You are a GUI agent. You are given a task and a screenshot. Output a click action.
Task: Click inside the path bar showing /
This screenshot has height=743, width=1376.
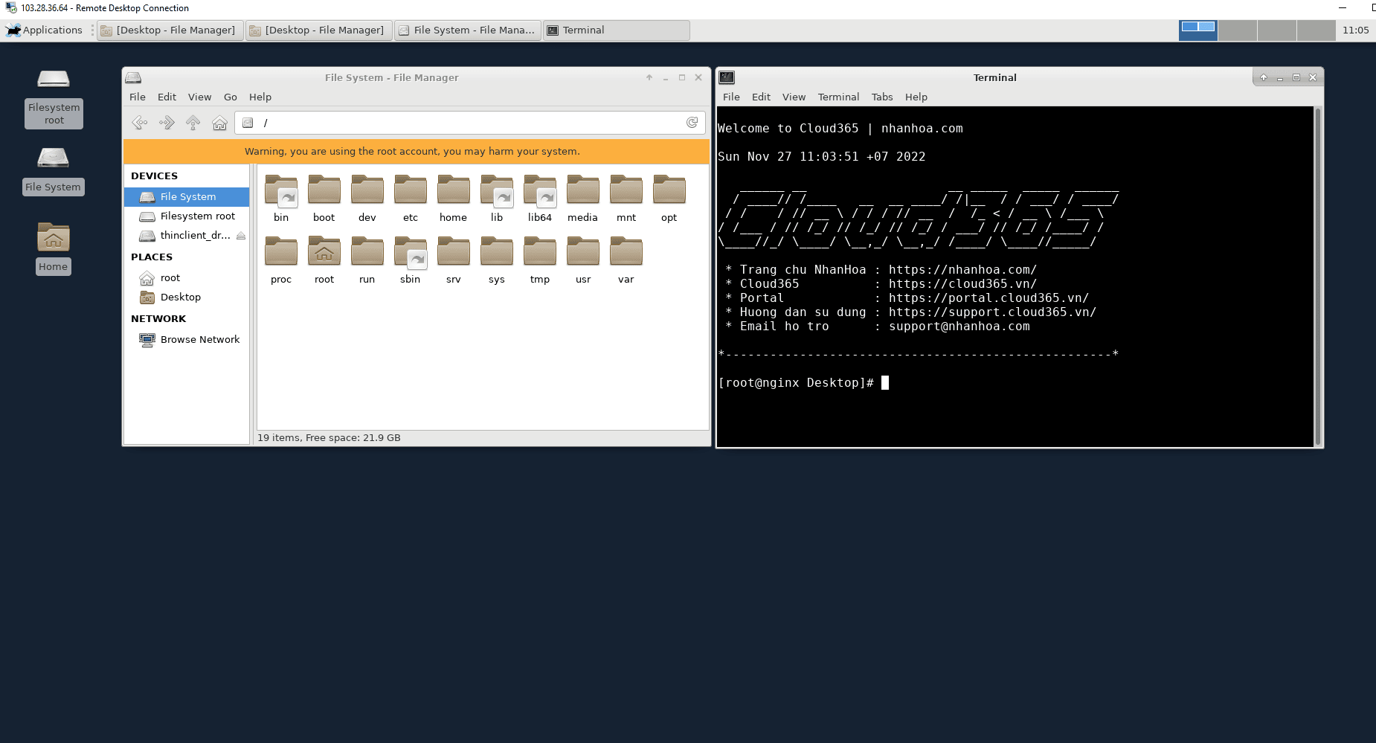tap(446, 123)
